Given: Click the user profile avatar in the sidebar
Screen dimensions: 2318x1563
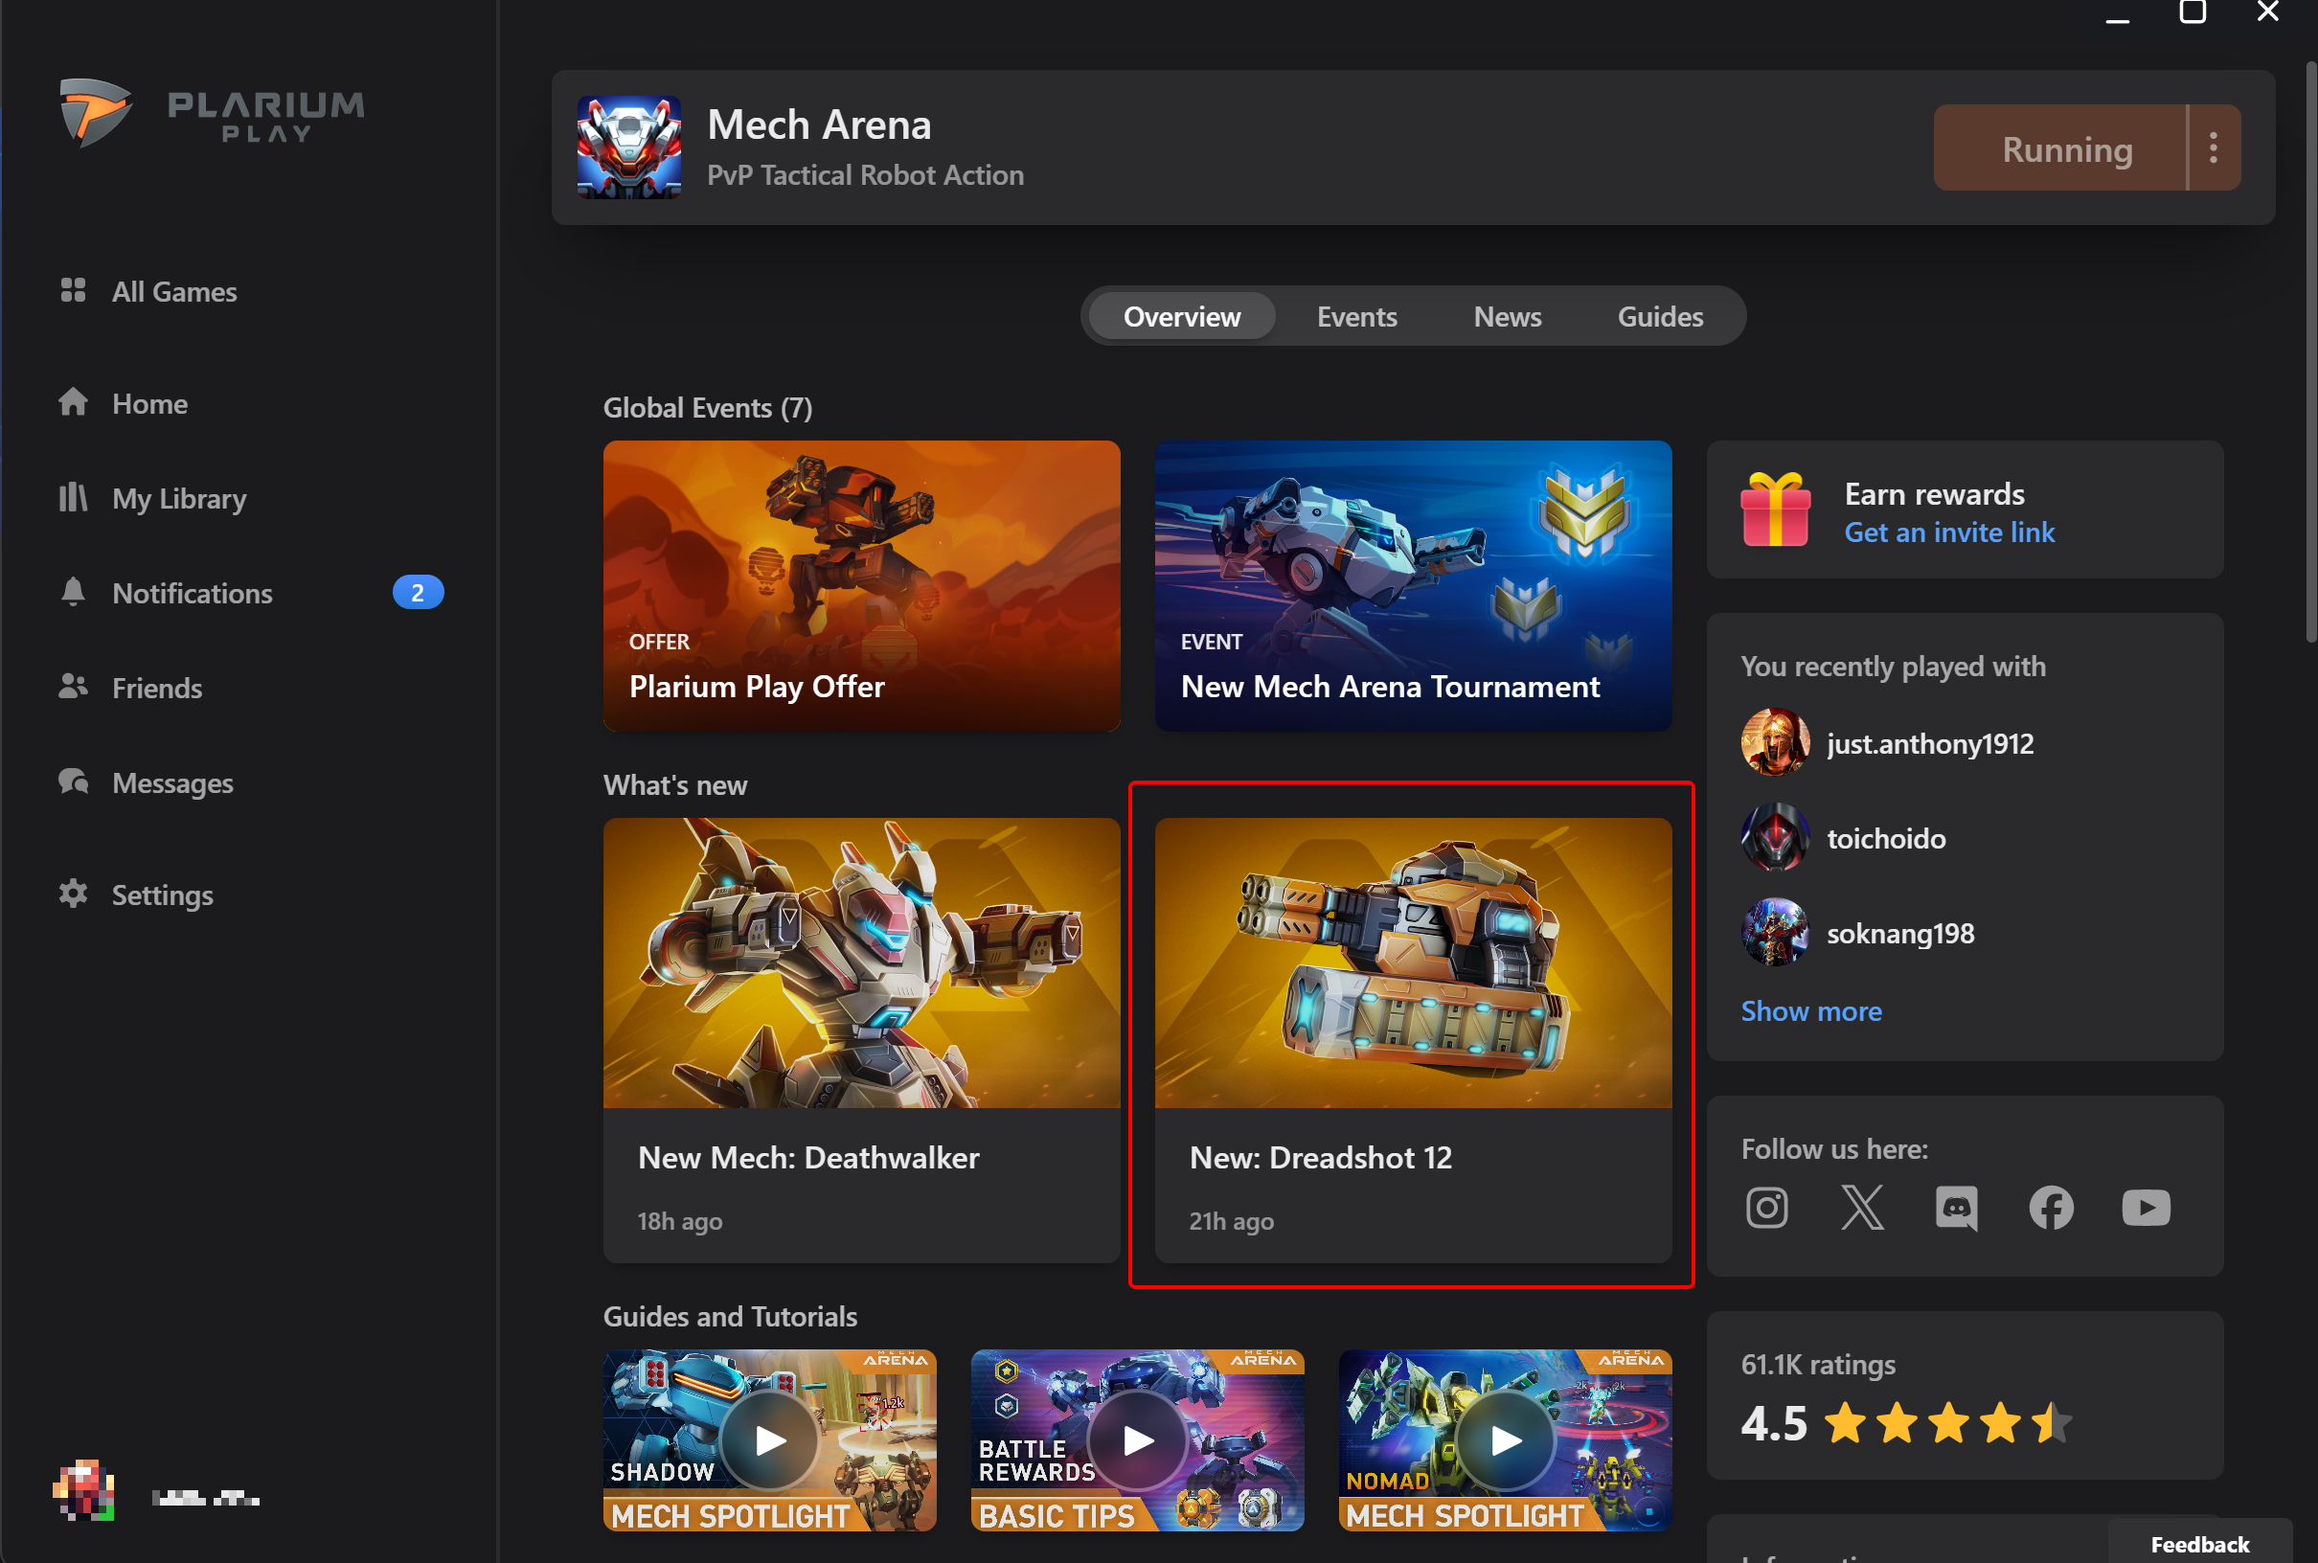Looking at the screenshot, I should tap(83, 1491).
